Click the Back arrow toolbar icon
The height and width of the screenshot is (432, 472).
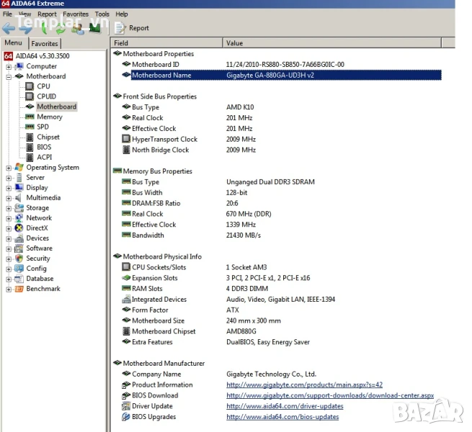pyautogui.click(x=9, y=28)
